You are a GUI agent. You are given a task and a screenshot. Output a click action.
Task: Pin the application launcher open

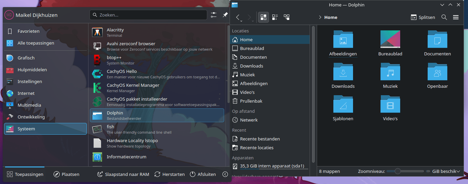225,15
